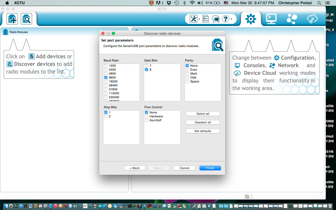Uncheck the 1 stop bit checkbox
This screenshot has height=210, width=336.
[106, 112]
